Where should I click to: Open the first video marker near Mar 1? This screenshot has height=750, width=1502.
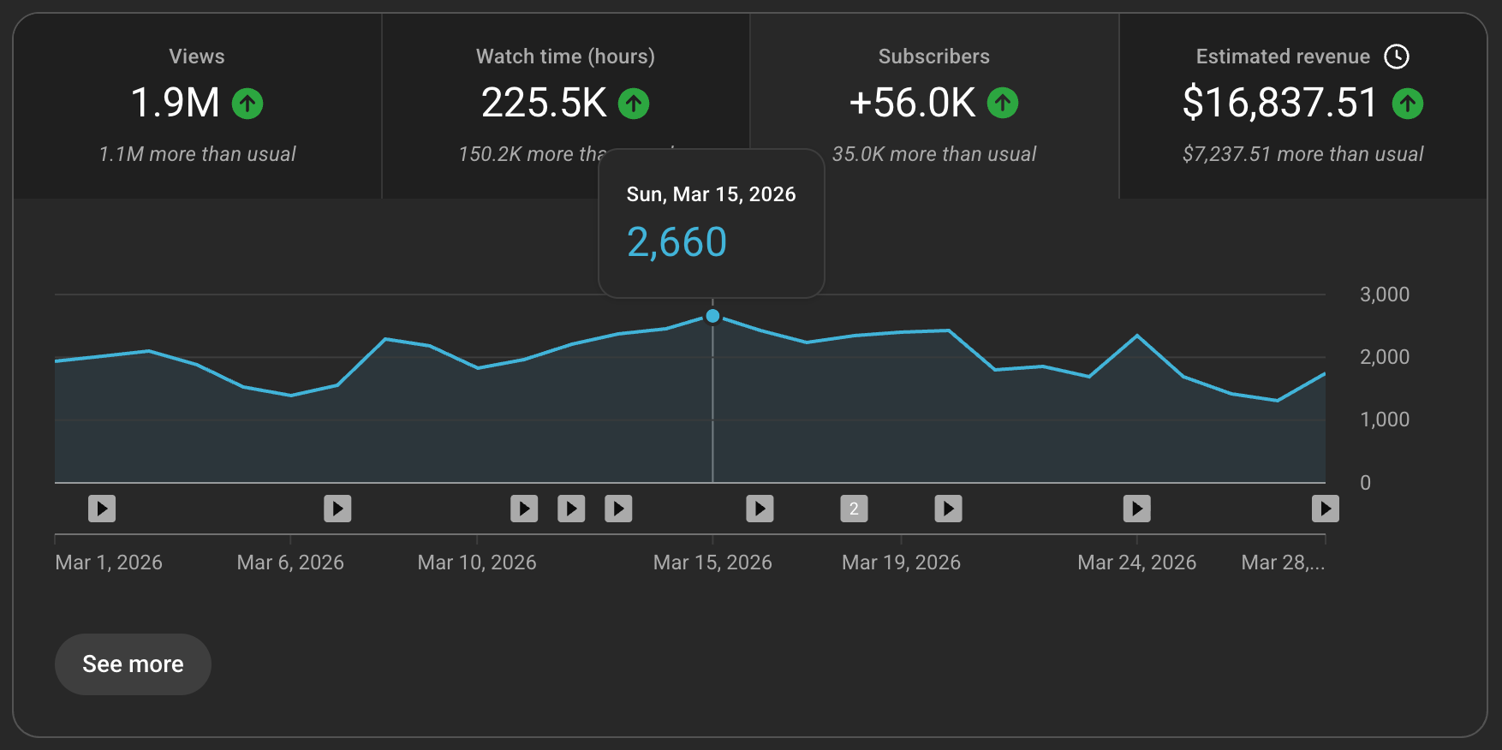tap(102, 509)
